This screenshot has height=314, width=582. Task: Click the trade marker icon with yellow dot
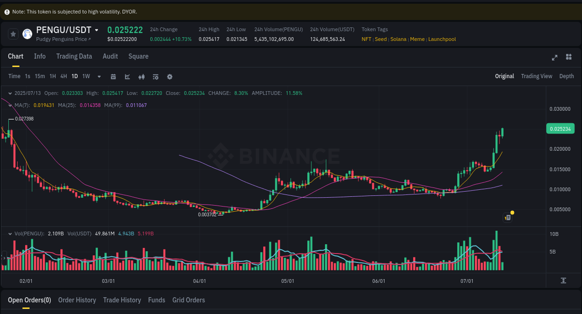507,217
